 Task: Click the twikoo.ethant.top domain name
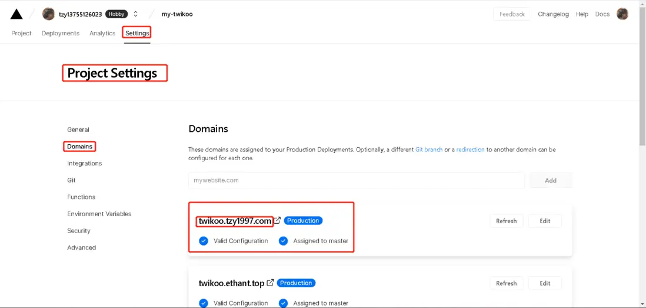click(x=232, y=284)
